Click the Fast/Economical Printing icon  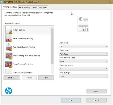click(x=8, y=71)
